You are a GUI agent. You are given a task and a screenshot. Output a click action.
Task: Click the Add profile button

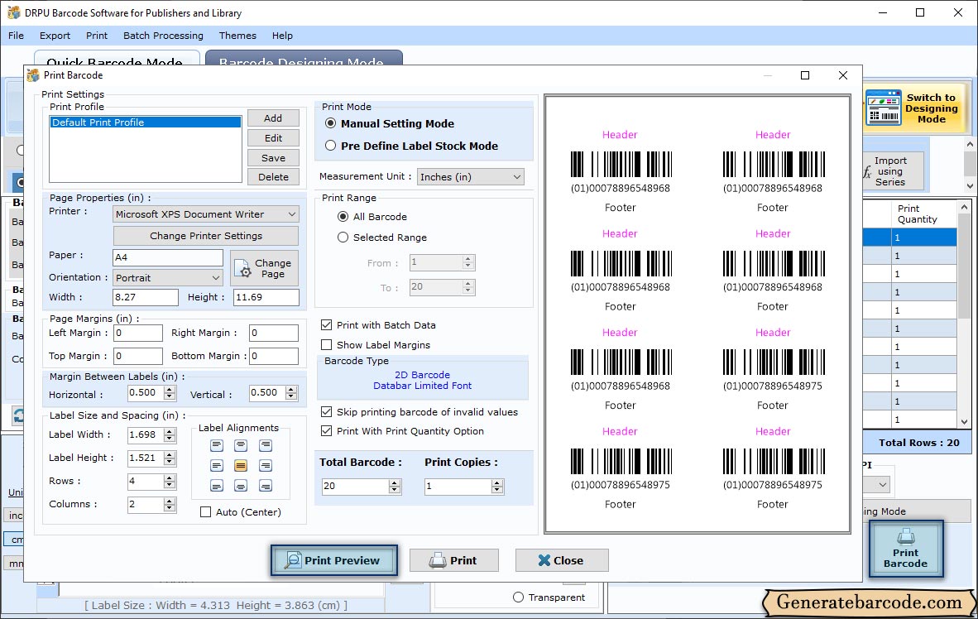point(273,118)
